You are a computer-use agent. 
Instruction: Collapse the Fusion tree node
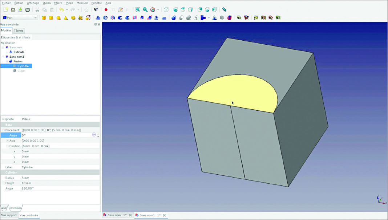click(x=7, y=61)
